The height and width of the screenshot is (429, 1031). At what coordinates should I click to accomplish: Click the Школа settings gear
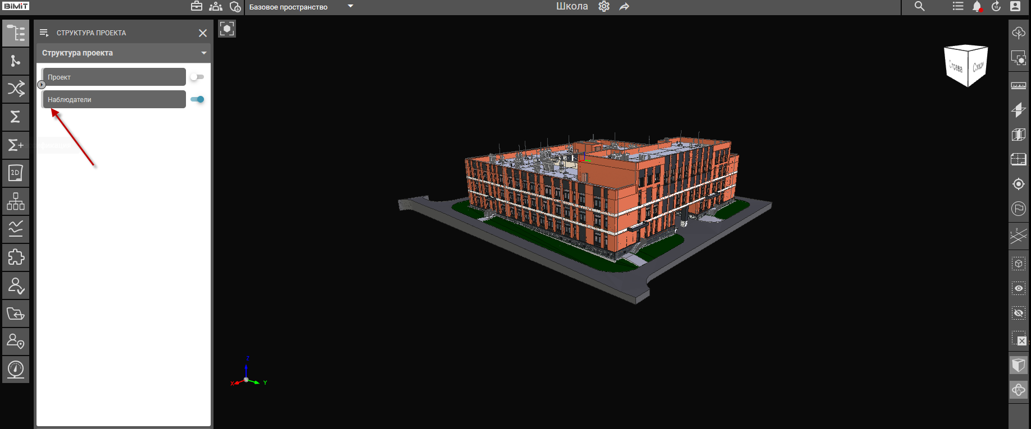[x=604, y=7]
